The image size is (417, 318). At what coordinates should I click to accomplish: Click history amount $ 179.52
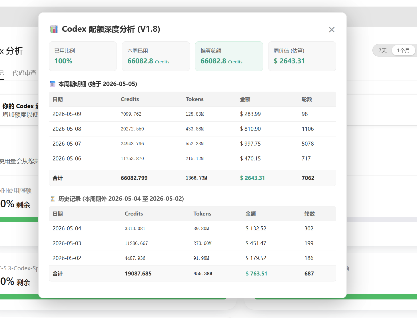pos(256,258)
